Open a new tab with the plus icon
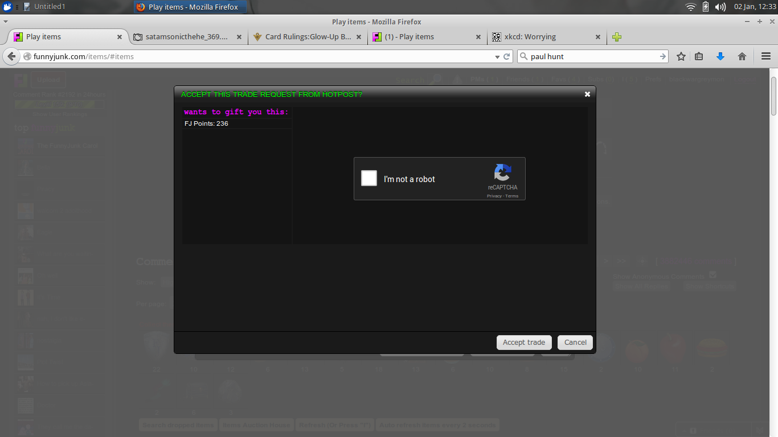The height and width of the screenshot is (437, 778). (x=617, y=37)
